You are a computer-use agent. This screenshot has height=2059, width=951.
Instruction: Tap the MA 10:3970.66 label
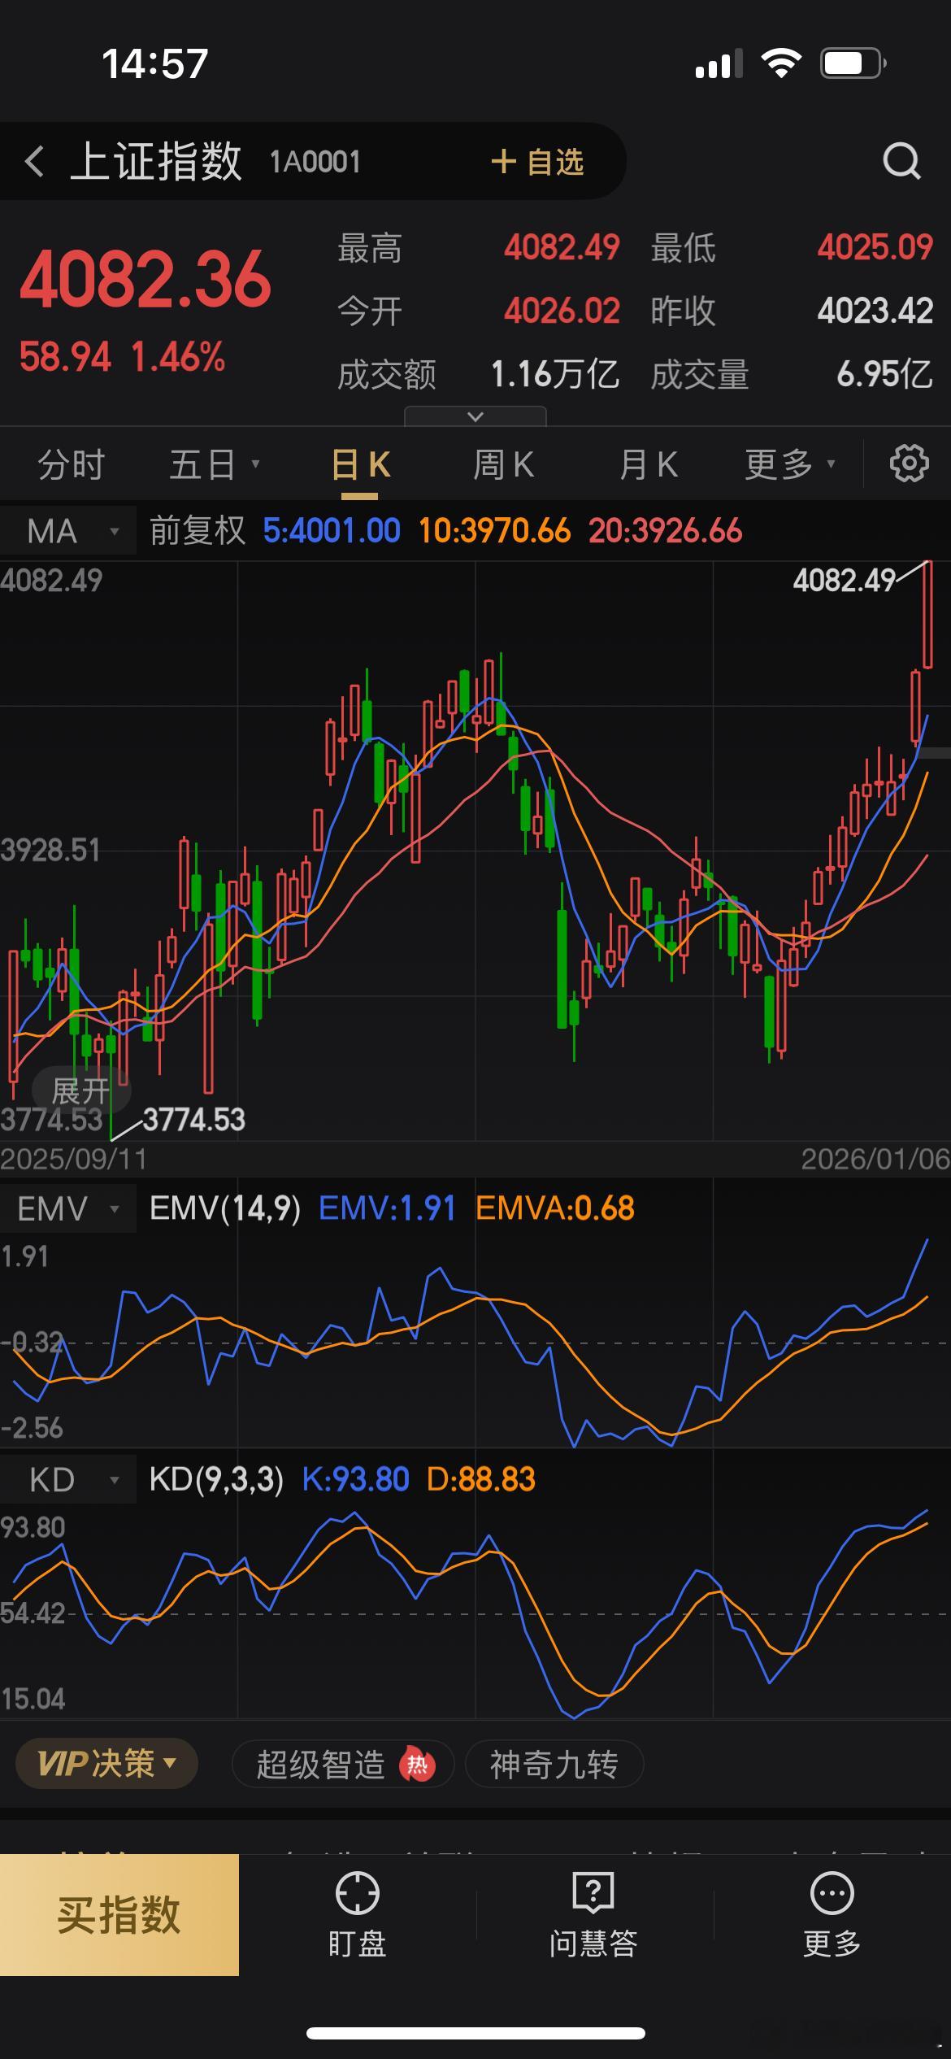pyautogui.click(x=494, y=531)
